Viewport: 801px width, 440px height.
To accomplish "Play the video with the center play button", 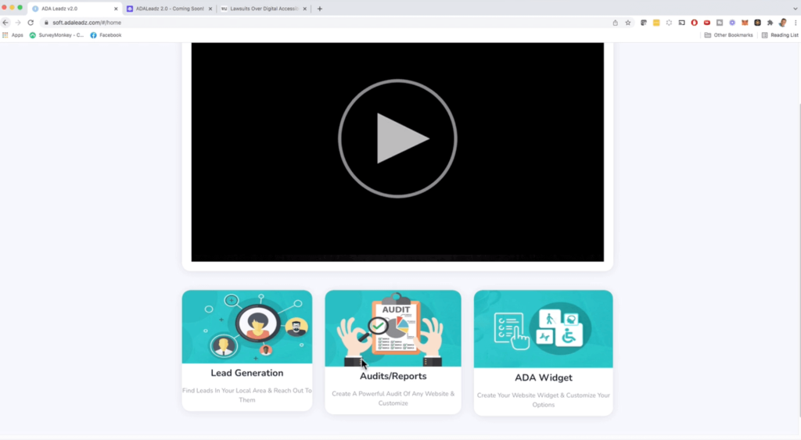I will click(397, 138).
